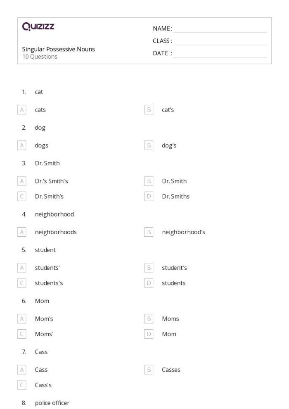Screen dimensions: 289x409
Task: Click the Singular Possessive Nouns title
Action: [59, 49]
